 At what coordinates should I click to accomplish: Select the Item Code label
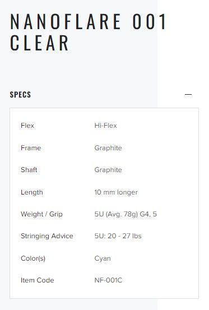pos(38,280)
